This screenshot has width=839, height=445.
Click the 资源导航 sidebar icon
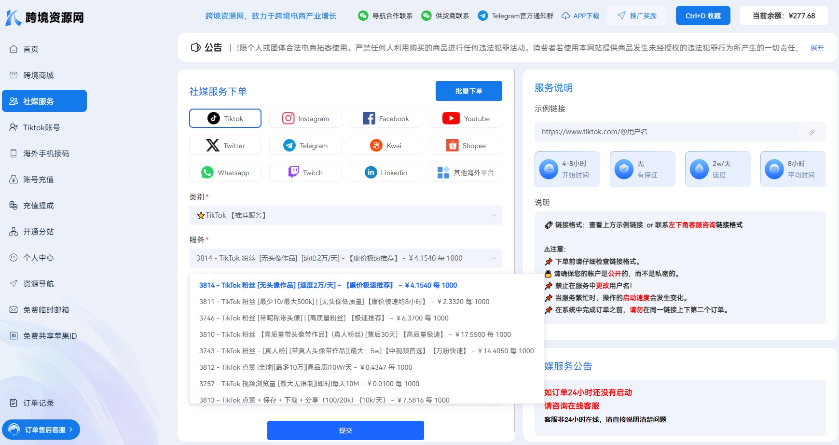click(x=14, y=284)
